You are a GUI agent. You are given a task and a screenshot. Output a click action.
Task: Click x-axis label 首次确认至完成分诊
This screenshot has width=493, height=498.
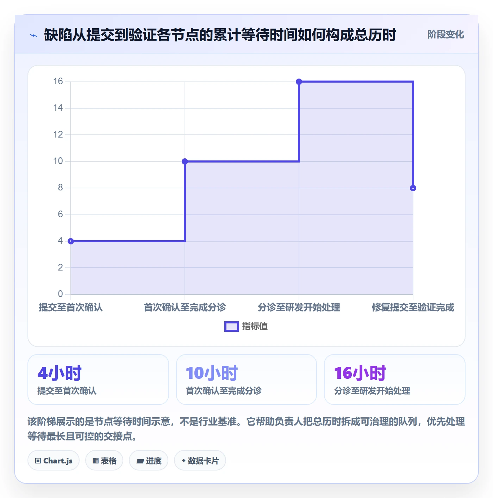[185, 308]
